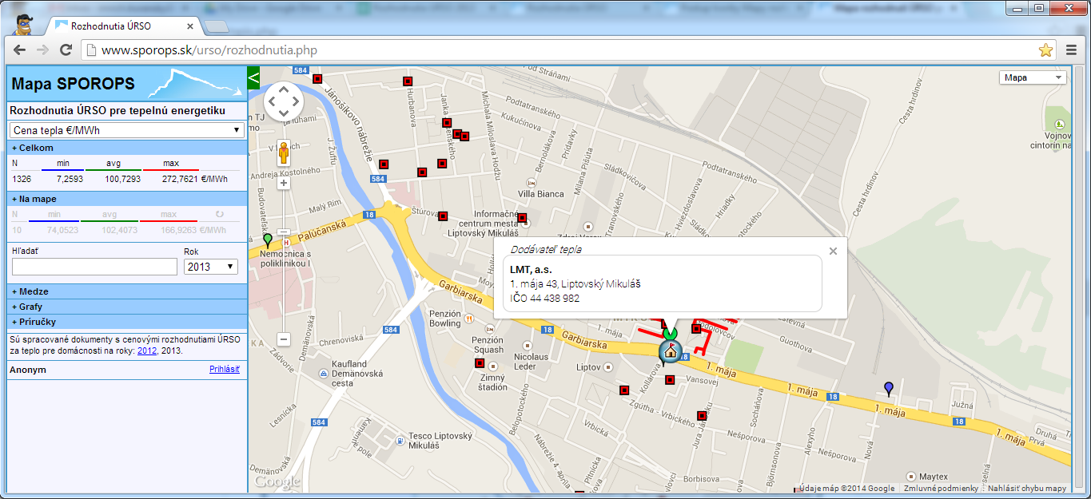Click the Nahlásiť chybu mapy link
Viewport: 1091px width, 499px height.
click(x=1027, y=489)
